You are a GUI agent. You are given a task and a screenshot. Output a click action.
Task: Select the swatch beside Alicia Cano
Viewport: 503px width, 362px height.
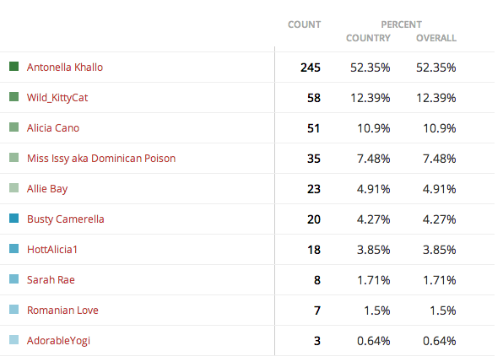(14, 127)
